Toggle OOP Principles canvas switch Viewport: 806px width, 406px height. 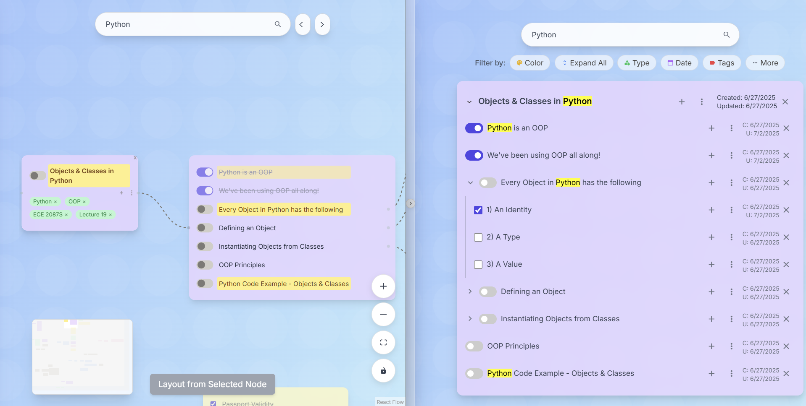tap(205, 265)
